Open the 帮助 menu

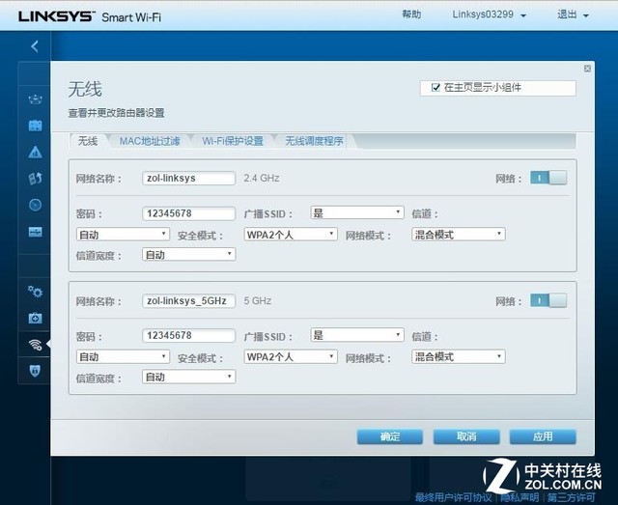point(411,14)
